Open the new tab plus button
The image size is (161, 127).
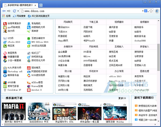pos(41,5)
